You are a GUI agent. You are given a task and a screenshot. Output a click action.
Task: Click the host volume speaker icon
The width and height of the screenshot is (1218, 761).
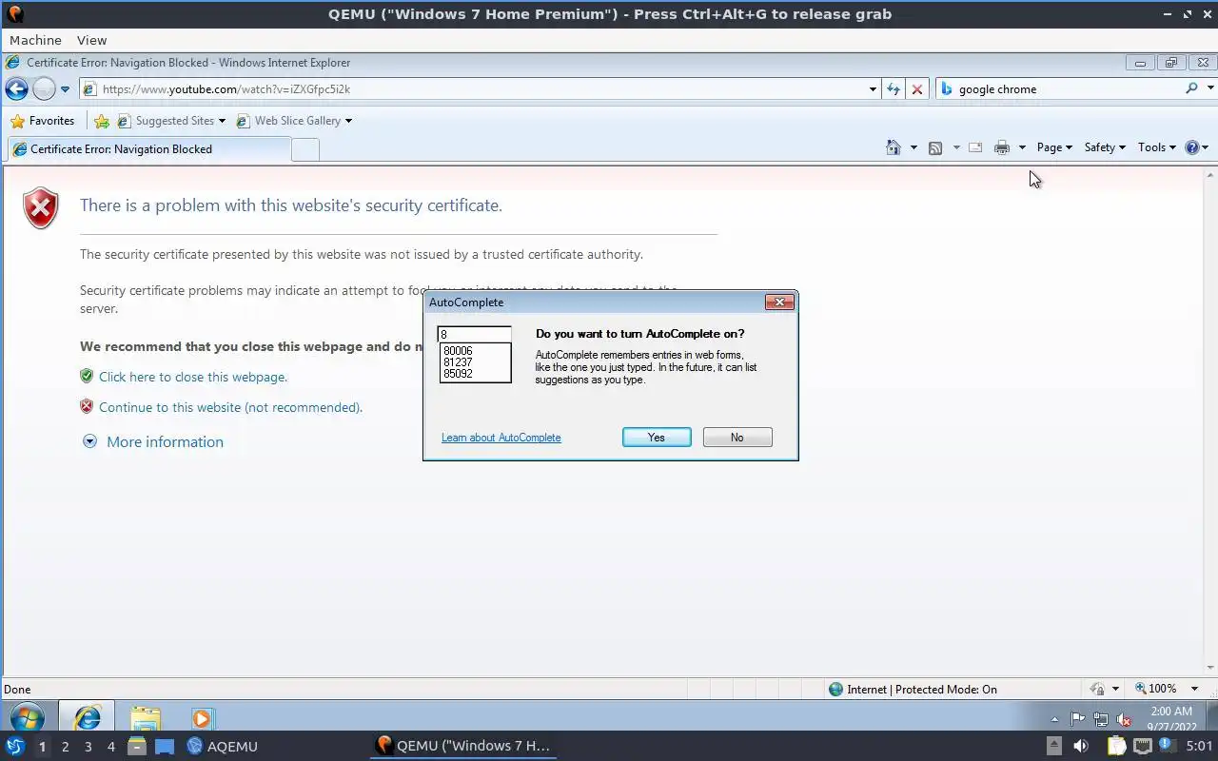pyautogui.click(x=1080, y=747)
